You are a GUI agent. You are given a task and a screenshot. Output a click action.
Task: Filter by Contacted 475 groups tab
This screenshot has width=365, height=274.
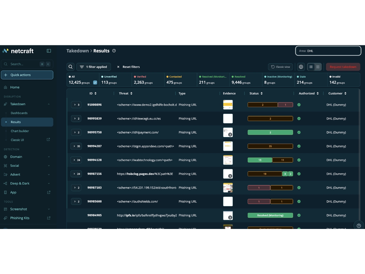[180, 80]
